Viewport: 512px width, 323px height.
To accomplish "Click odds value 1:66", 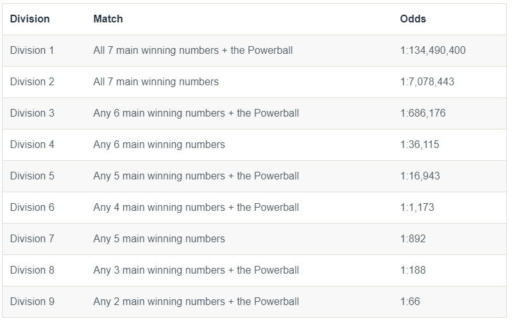I will click(x=410, y=301).
